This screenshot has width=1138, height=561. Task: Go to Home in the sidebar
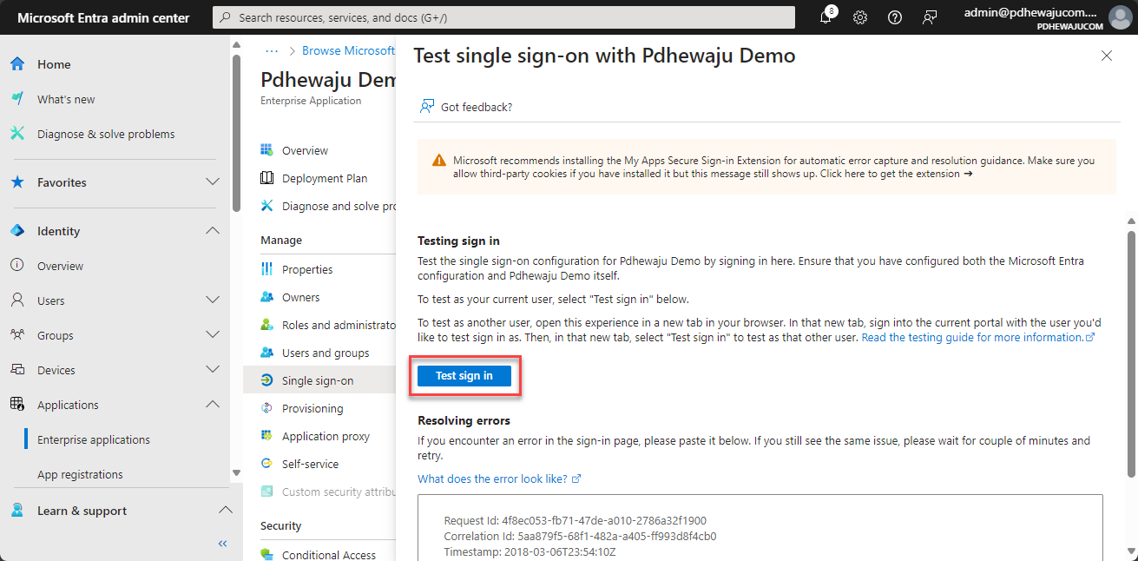[54, 64]
